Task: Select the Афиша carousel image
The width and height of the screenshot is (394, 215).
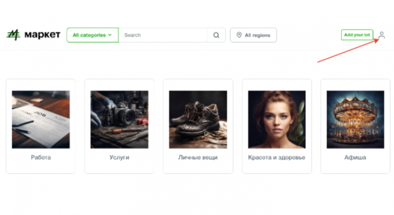Action: click(x=355, y=119)
